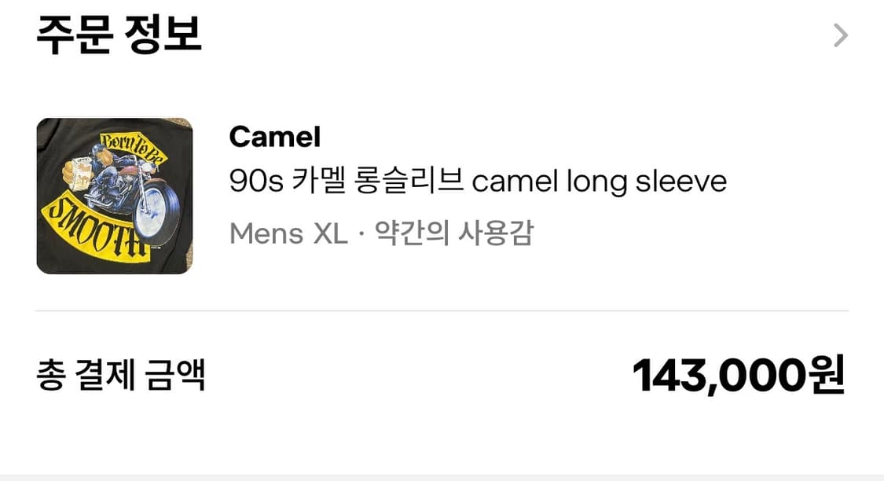Viewport: 884px width, 481px height.
Task: Click the gray right-arrow navigation icon
Action: [842, 35]
